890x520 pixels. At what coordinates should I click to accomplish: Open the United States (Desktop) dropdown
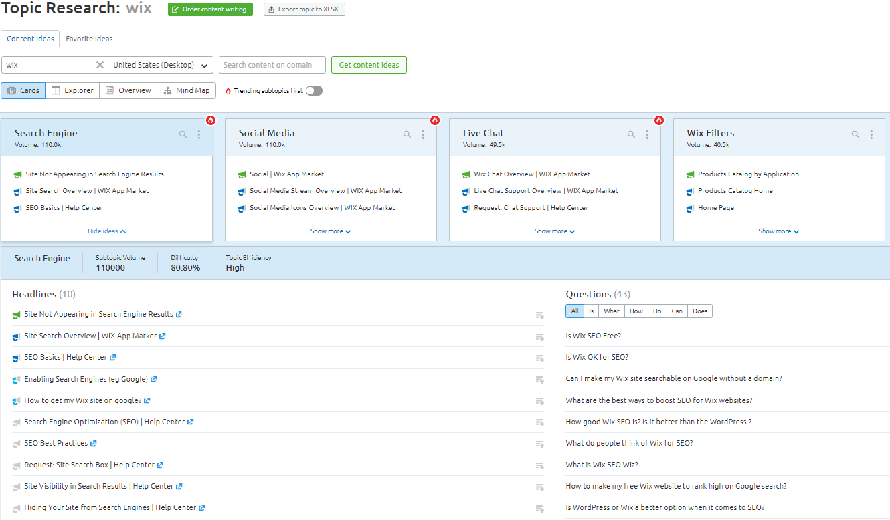[x=161, y=64]
